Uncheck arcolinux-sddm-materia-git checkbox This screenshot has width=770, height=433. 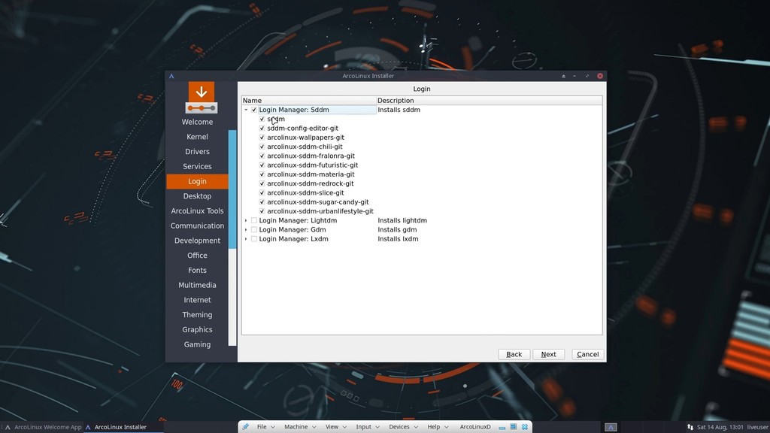[262, 174]
